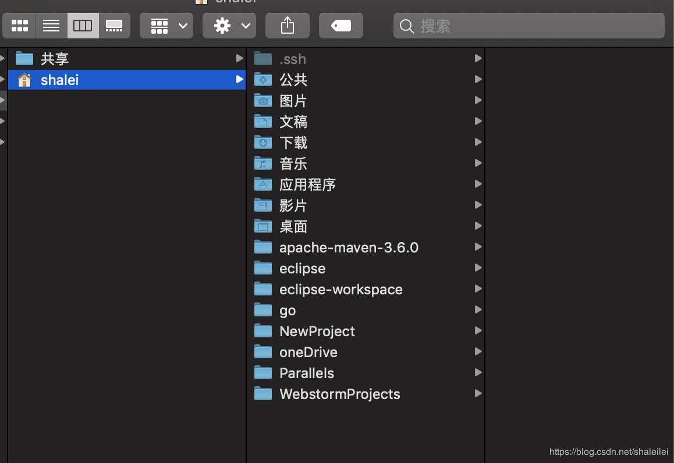
Task: Select the .ssh folder icon
Action: (x=263, y=58)
